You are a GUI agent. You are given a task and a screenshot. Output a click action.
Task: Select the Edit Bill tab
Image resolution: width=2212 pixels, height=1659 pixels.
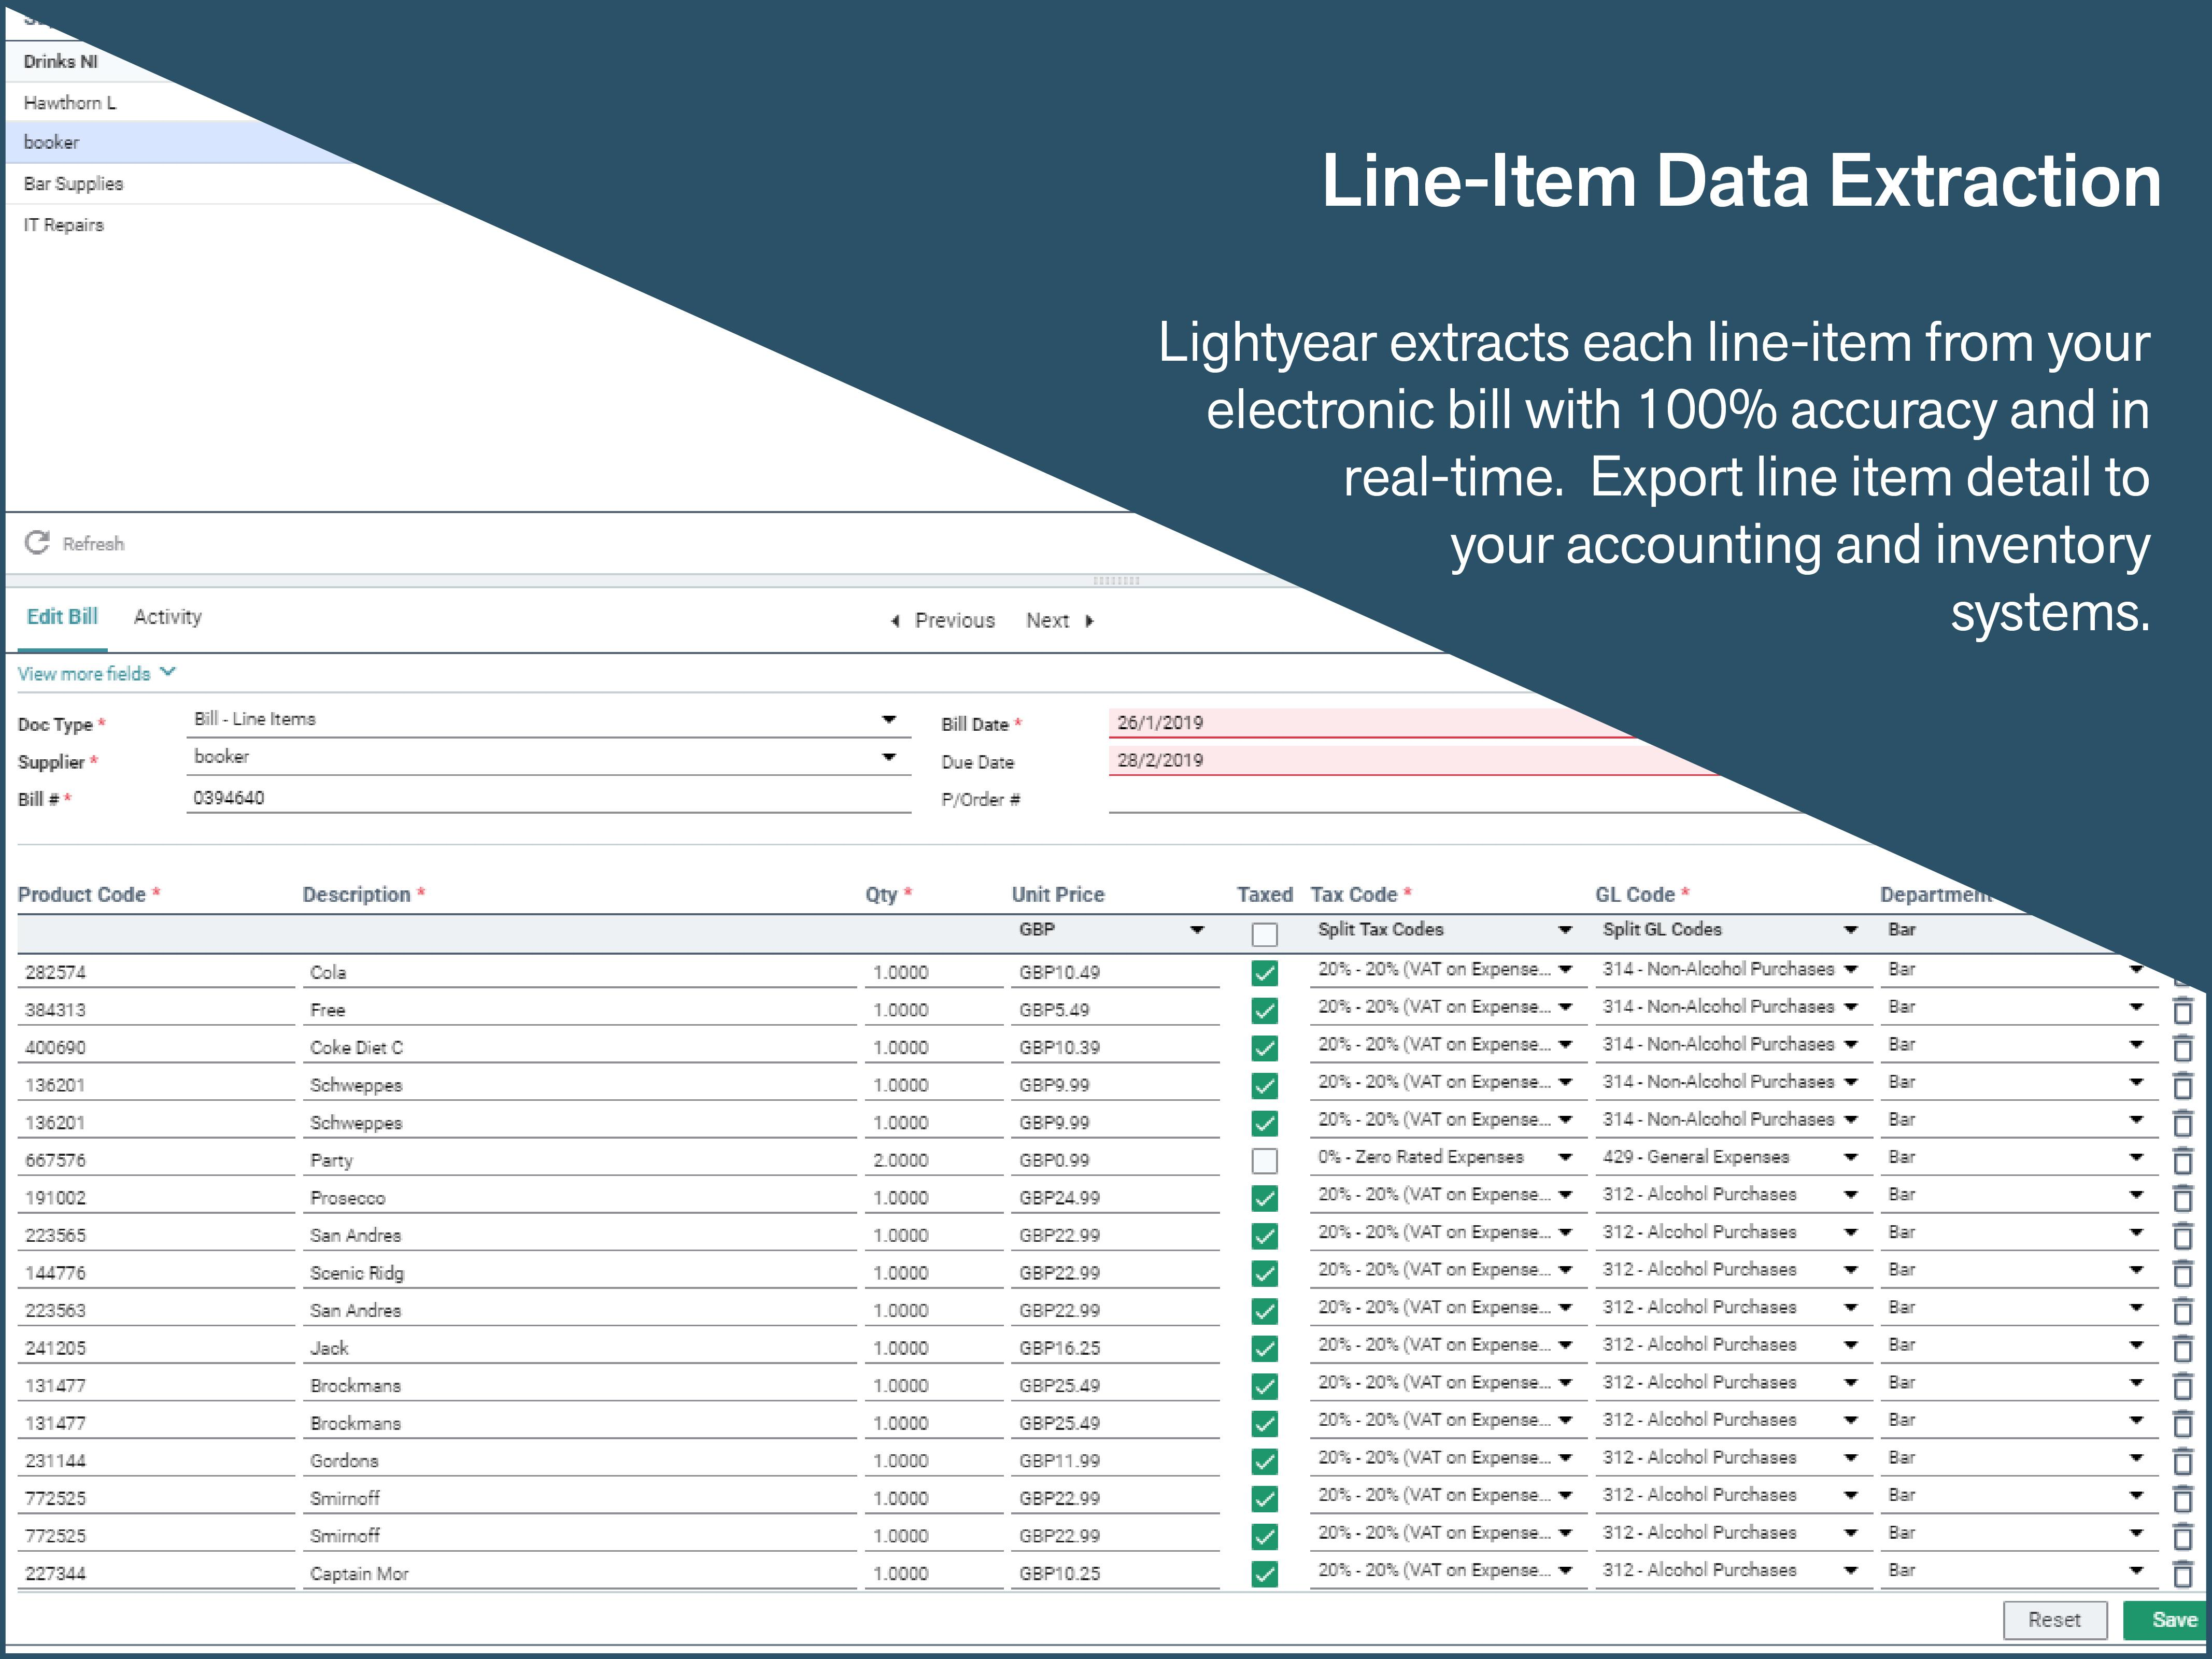pos(62,617)
